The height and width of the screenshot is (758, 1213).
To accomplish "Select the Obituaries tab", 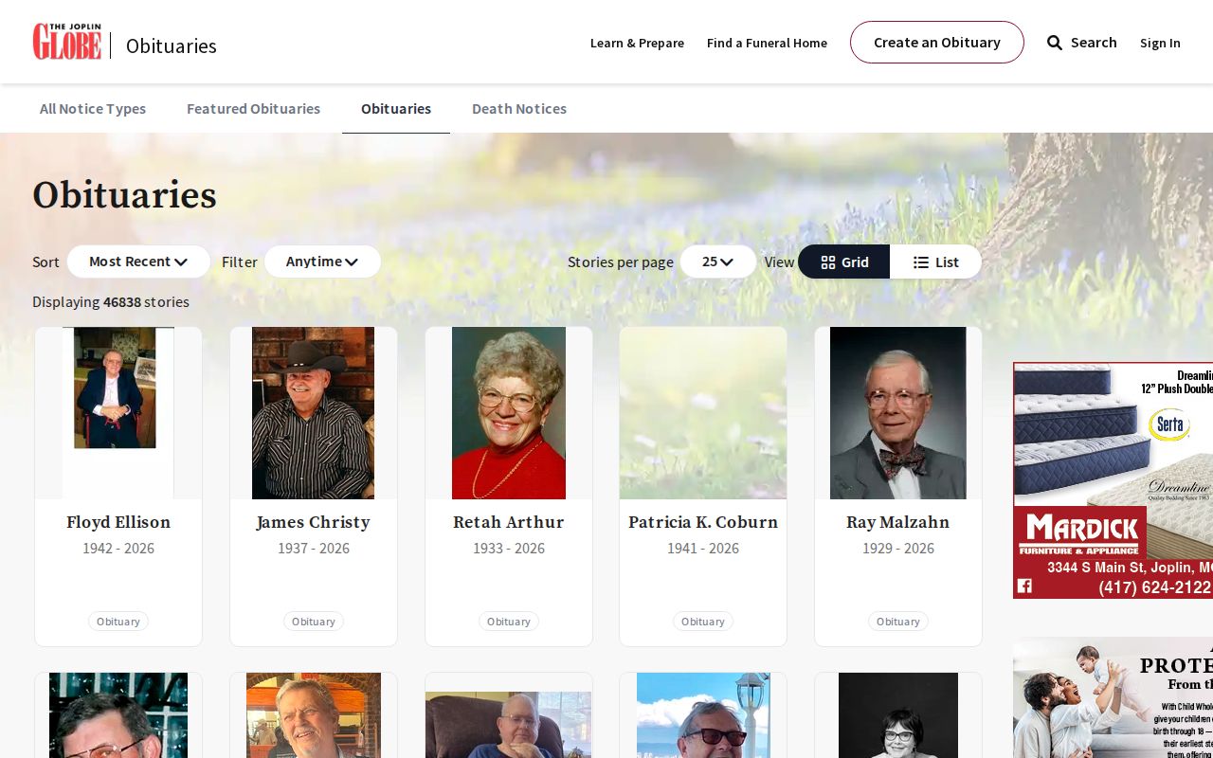I will [396, 109].
